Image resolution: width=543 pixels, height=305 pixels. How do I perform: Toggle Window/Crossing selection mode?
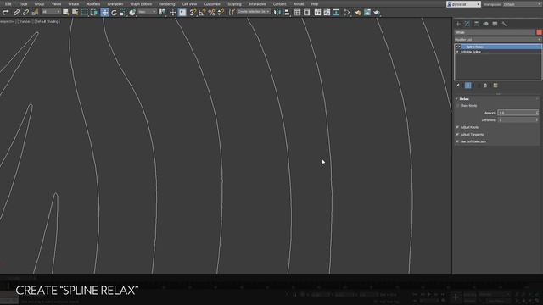tap(94, 13)
